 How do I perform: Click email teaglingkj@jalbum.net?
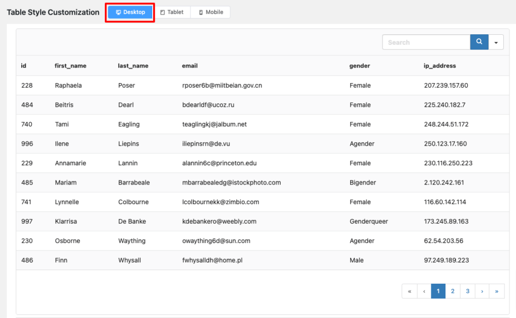215,124
